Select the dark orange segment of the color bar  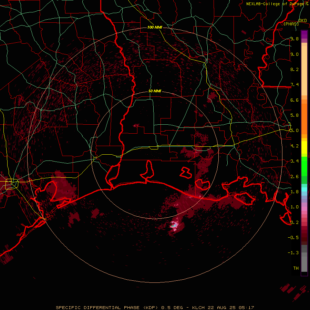304,119
